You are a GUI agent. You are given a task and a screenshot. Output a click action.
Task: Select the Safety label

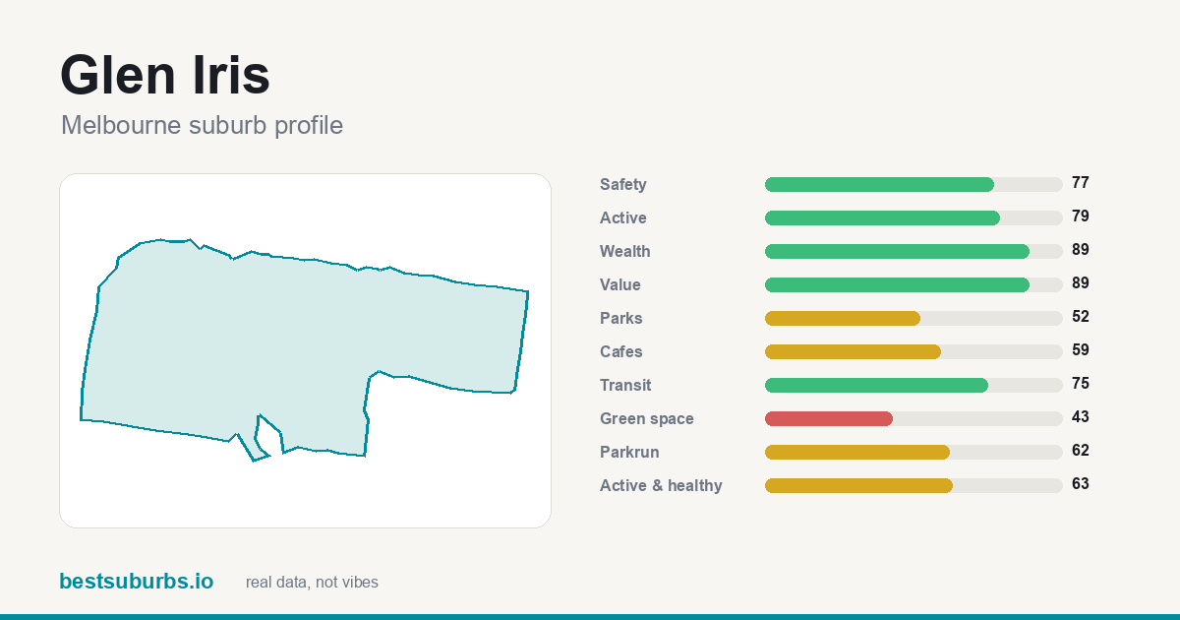point(623,185)
